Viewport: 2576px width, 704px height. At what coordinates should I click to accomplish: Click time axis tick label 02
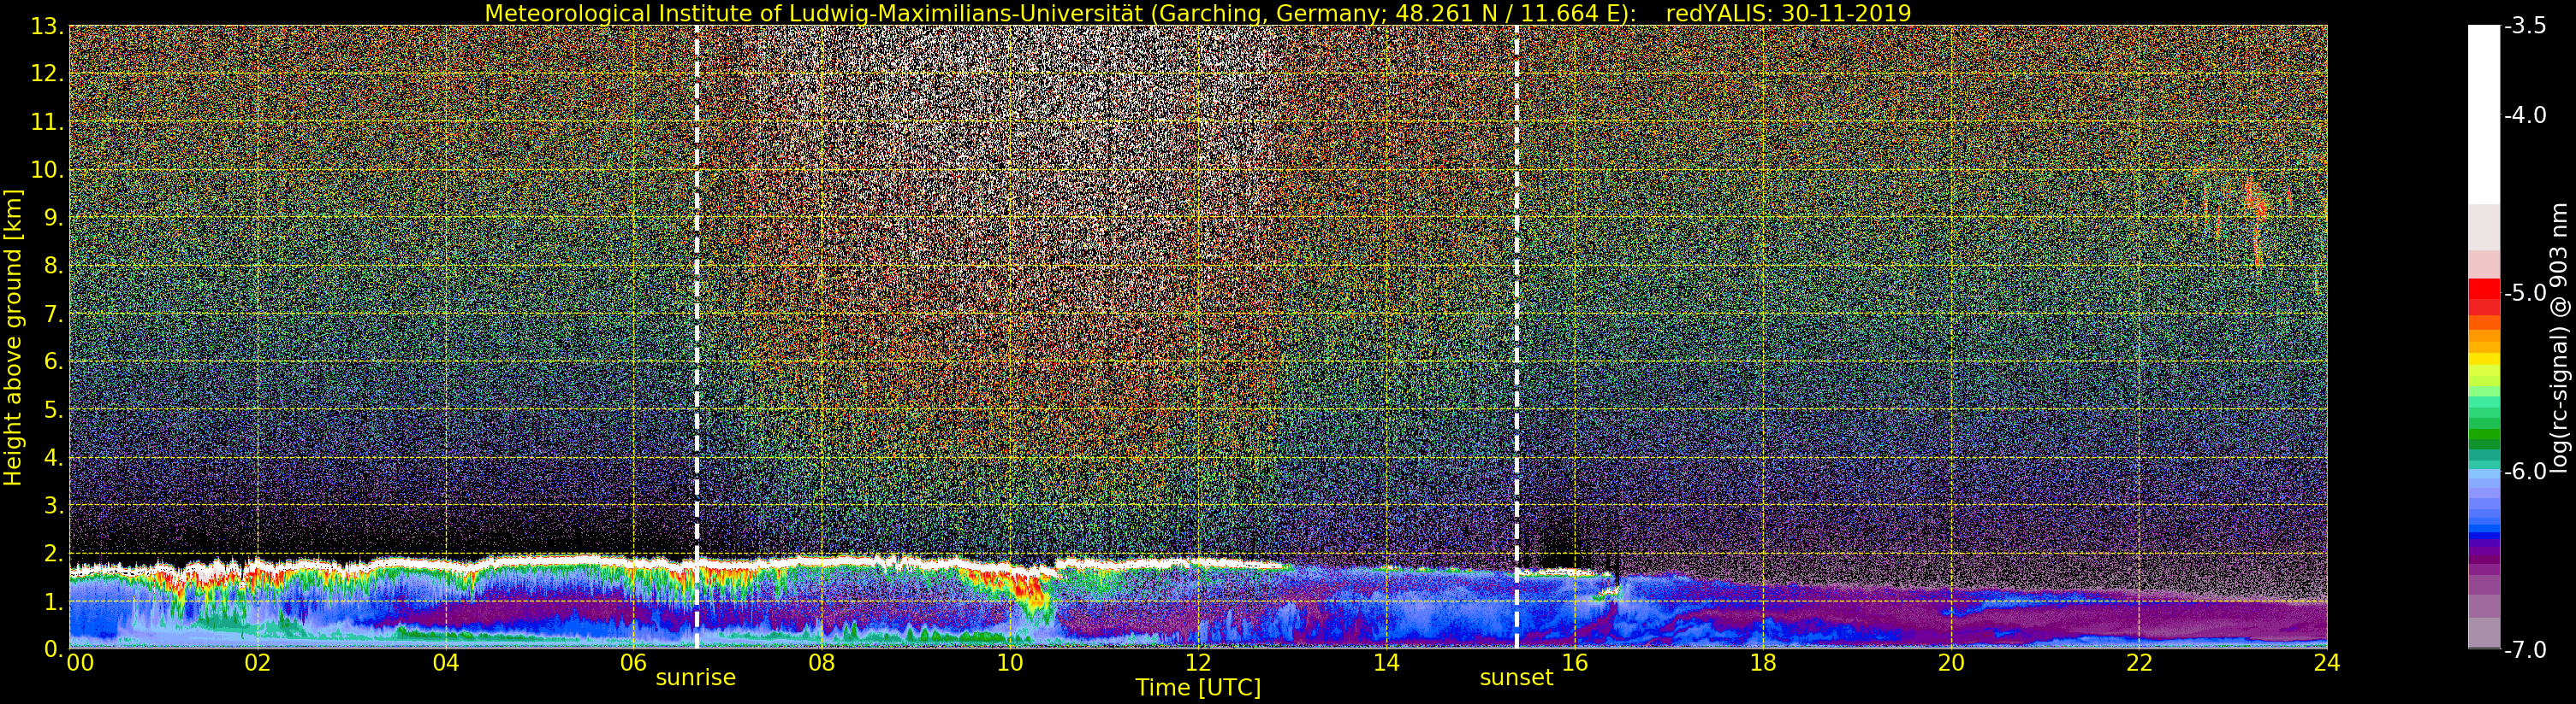point(258,663)
